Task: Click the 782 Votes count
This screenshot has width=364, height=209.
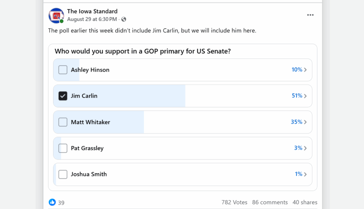Action: (x=234, y=202)
